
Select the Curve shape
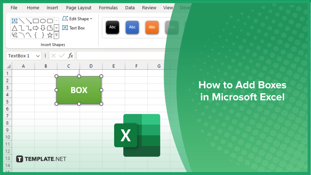coord(29,35)
